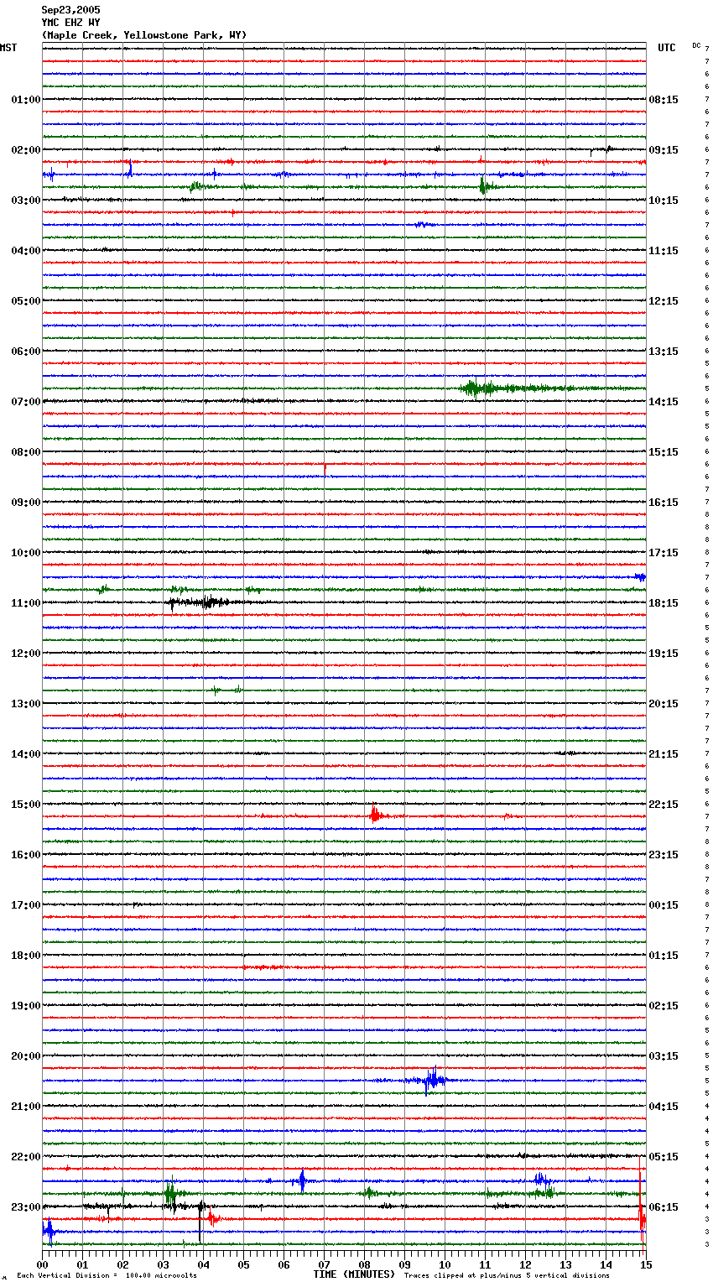Click the 08:15 UTC time label
The image size is (713, 1287).
[x=664, y=100]
